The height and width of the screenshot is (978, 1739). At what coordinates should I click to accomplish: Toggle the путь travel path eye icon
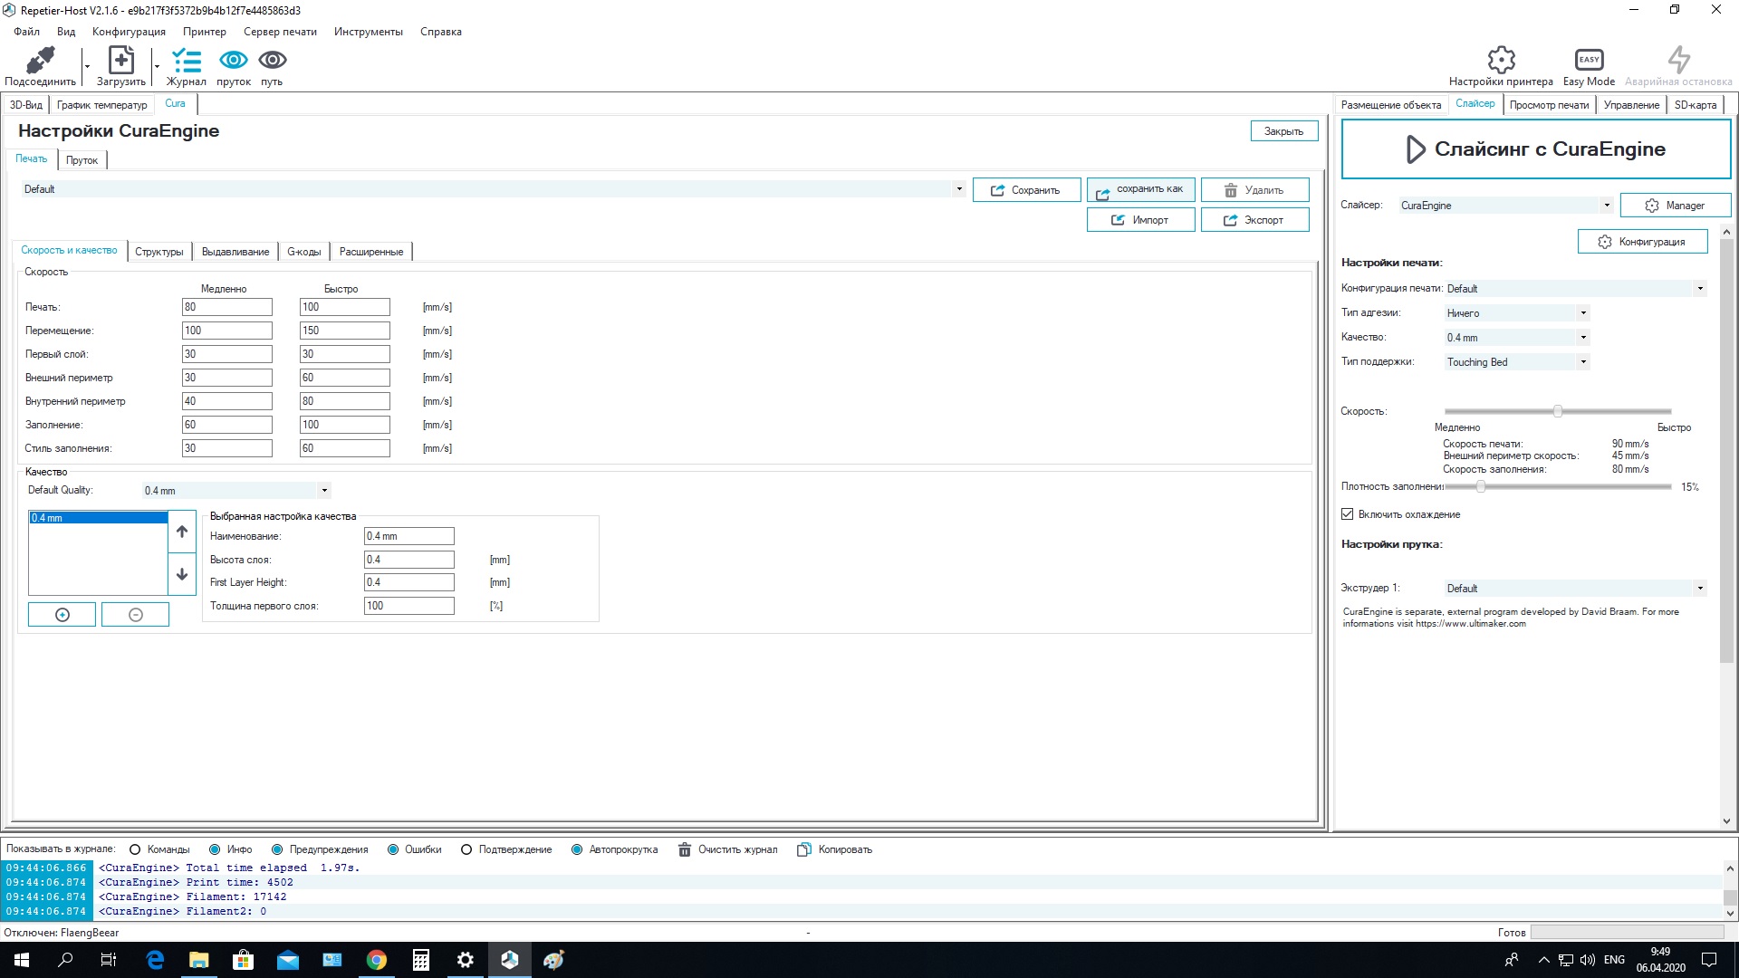[273, 60]
